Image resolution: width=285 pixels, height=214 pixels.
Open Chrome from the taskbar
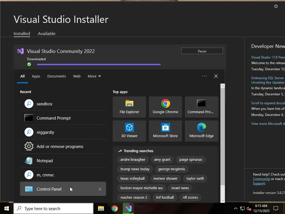pyautogui.click(x=114, y=208)
